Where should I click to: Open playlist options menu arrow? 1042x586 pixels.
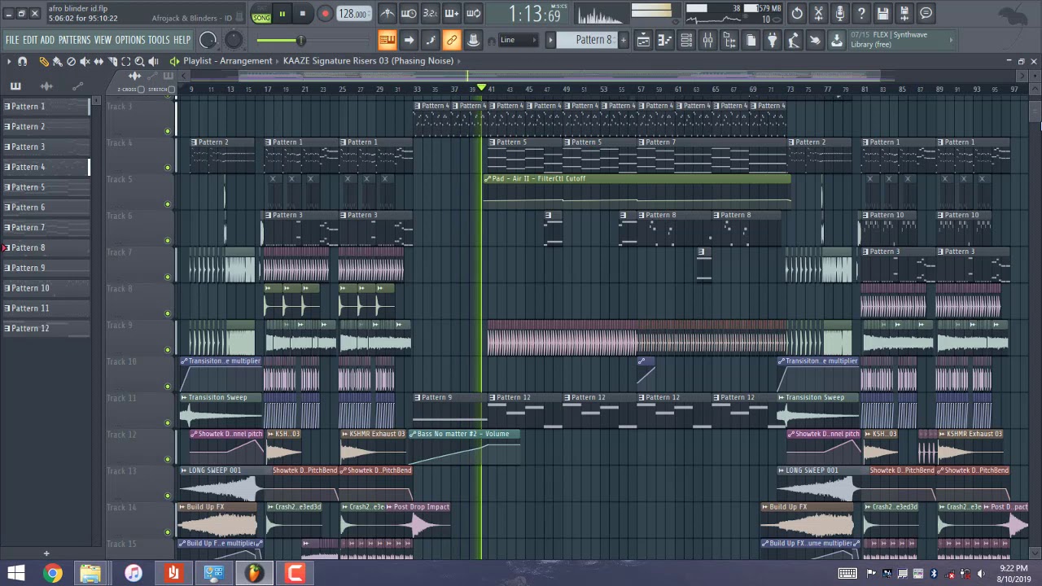coord(9,61)
